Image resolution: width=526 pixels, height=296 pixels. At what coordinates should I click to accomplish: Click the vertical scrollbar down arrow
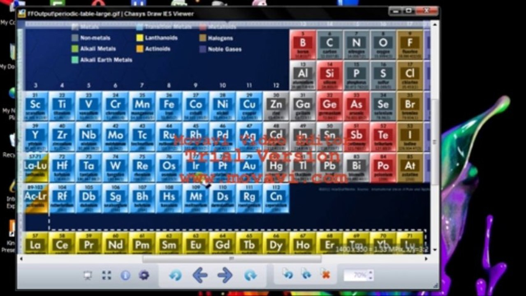[x=434, y=250]
